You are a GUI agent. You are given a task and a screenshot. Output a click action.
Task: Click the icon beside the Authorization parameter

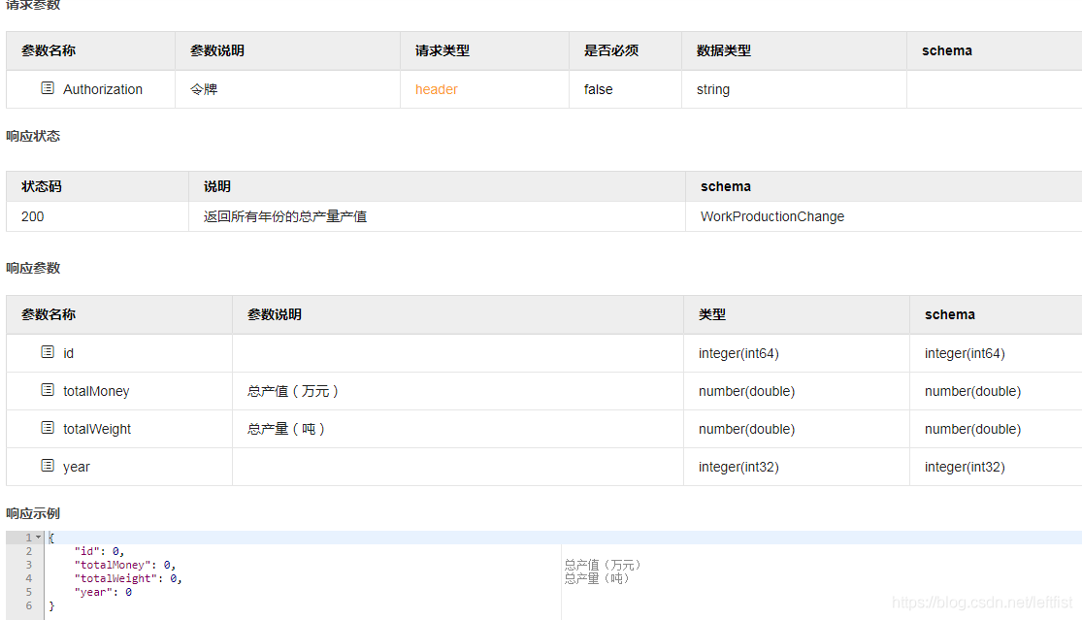click(x=48, y=88)
